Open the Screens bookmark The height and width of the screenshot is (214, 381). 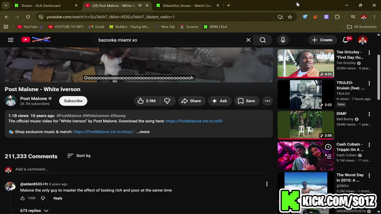tap(189, 27)
